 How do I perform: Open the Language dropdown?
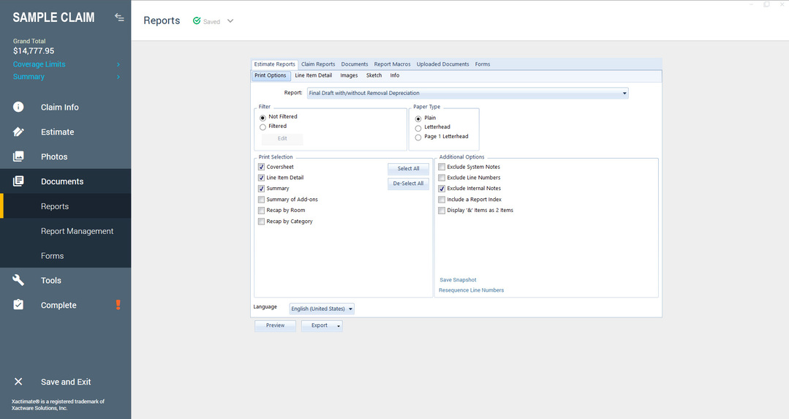pos(350,309)
